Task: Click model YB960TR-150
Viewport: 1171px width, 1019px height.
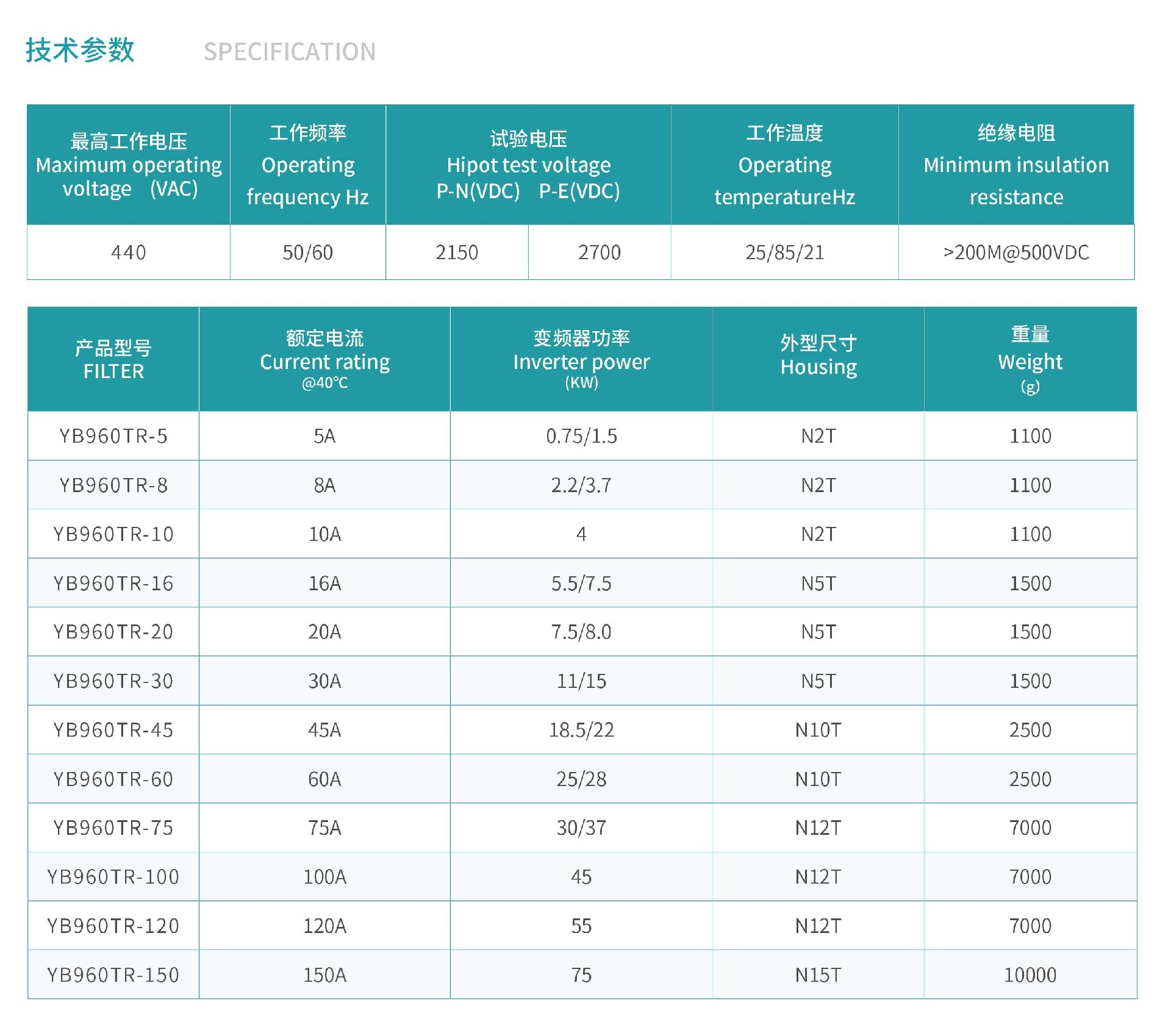Action: (113, 975)
